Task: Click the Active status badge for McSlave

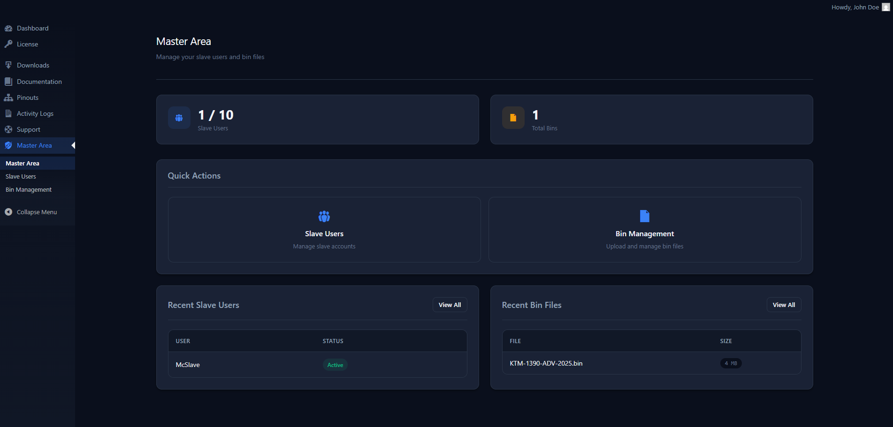Action: [335, 365]
